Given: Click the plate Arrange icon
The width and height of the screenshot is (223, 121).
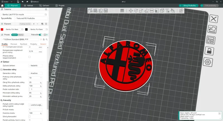Looking at the screenshot, I should 211,40.
